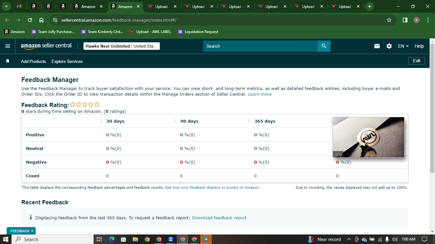
Task: Open the volume control tray icon
Action: (395, 239)
